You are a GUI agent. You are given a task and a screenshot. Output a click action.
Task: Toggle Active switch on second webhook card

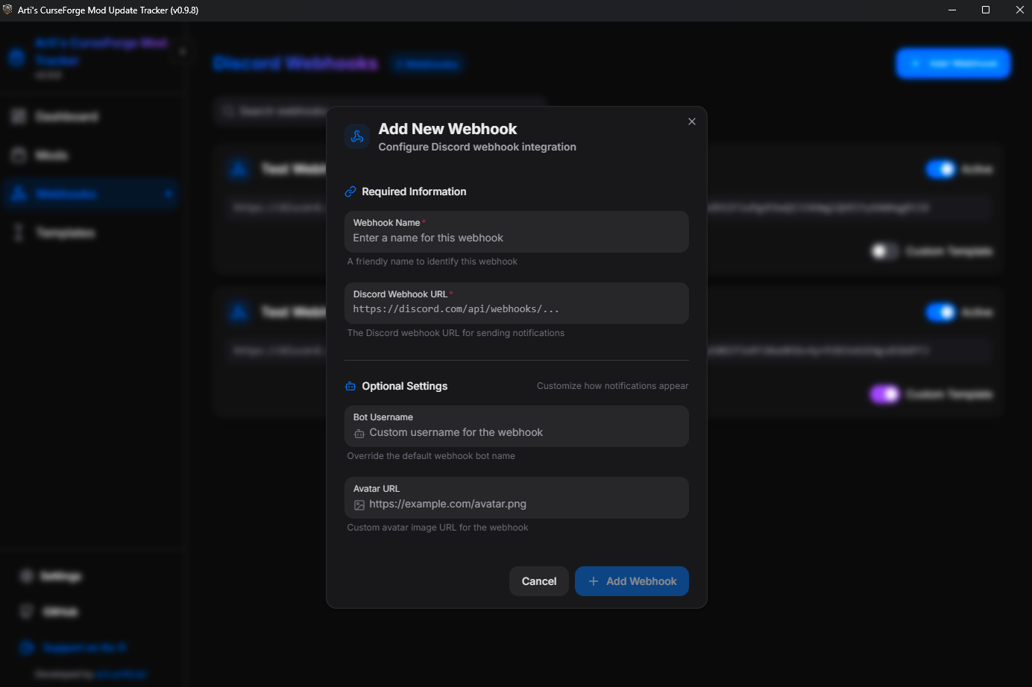pyautogui.click(x=941, y=311)
